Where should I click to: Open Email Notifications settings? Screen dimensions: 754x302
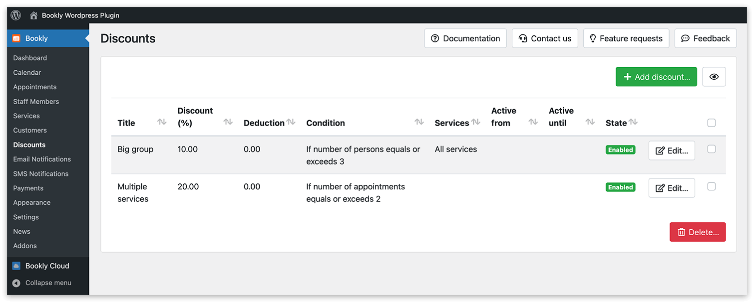click(42, 159)
